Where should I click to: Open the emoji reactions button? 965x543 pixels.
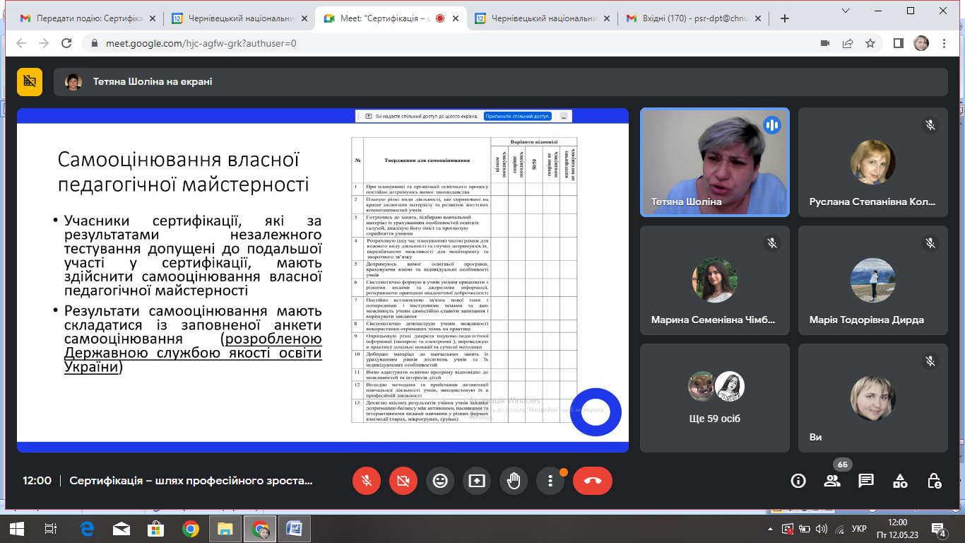(x=440, y=481)
